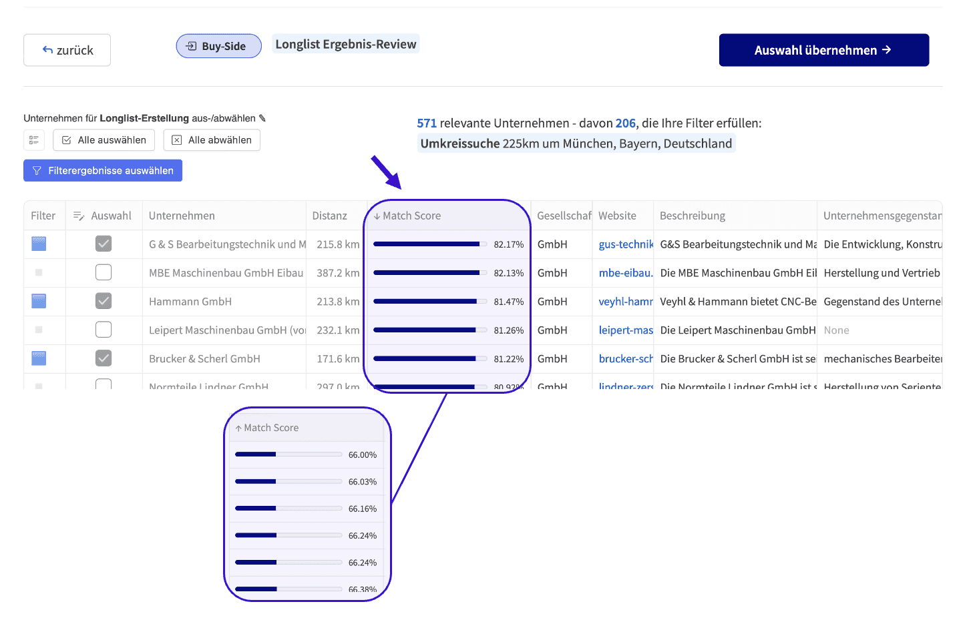The height and width of the screenshot is (622, 967).
Task: Uncheck Hammann GmbH selection checkbox
Action: [104, 301]
